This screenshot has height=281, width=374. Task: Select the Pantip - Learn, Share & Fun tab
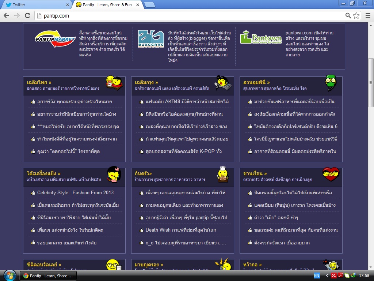point(107,5)
